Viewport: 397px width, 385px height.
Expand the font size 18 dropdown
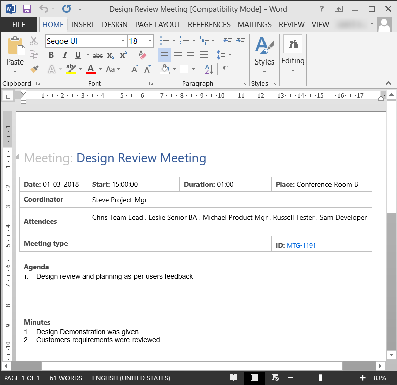click(150, 41)
